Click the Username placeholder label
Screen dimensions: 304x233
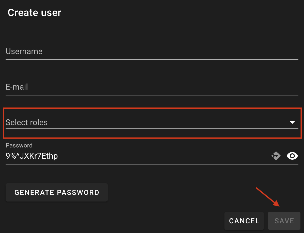click(x=24, y=52)
